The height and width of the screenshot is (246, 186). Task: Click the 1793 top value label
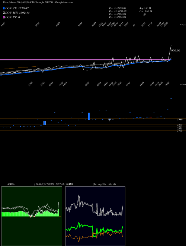[150, 24]
